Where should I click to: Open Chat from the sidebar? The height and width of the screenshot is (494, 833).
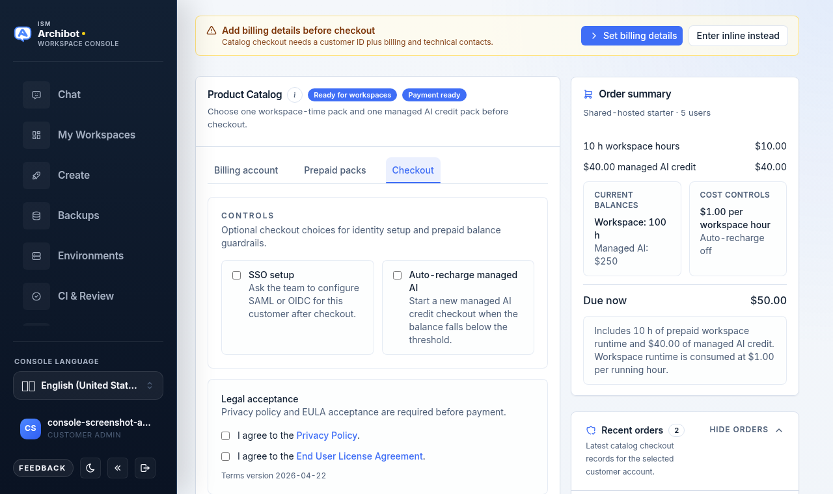[88, 95]
